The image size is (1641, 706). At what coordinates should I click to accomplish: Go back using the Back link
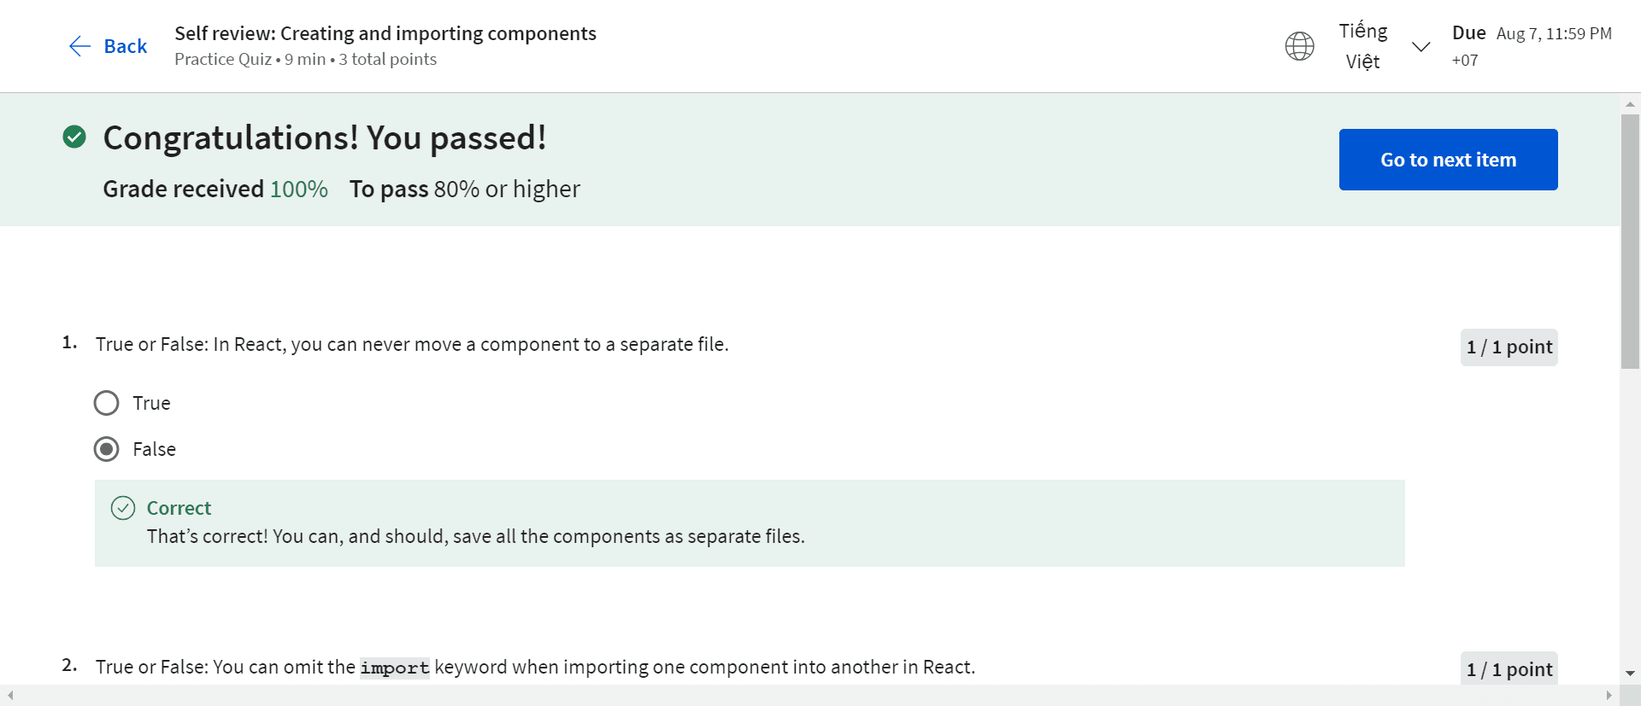click(125, 46)
